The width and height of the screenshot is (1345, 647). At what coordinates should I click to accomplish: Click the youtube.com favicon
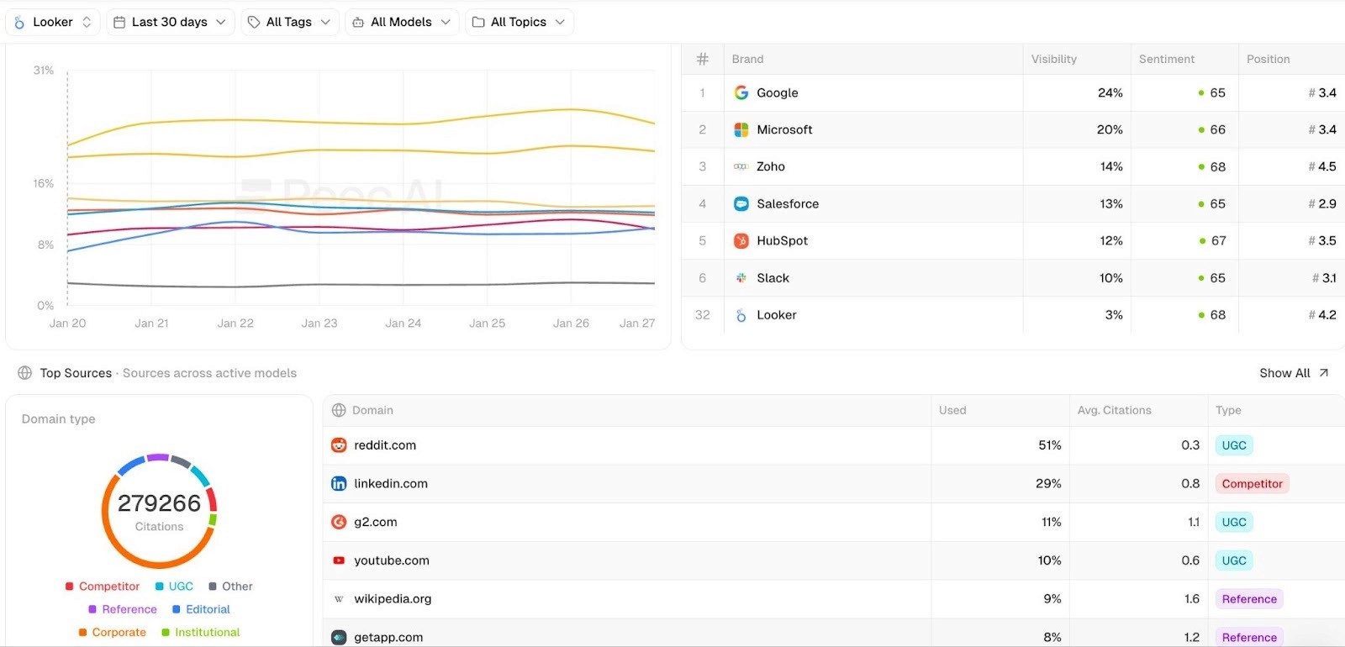point(339,560)
